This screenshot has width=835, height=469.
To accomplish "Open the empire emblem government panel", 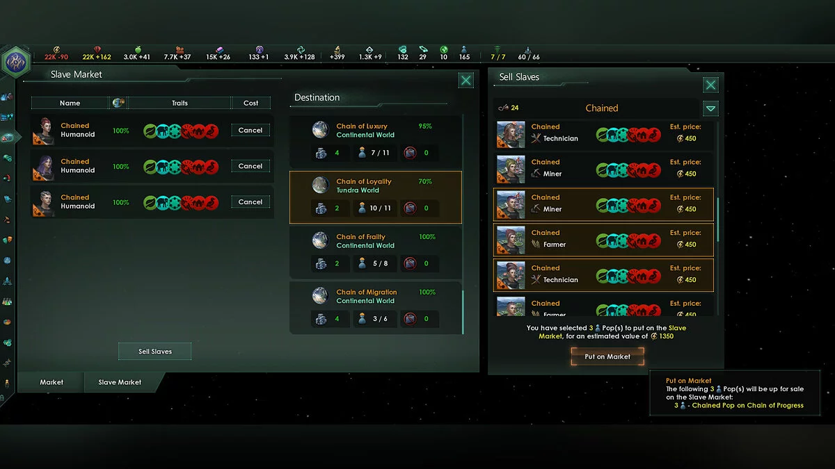I will click(15, 63).
